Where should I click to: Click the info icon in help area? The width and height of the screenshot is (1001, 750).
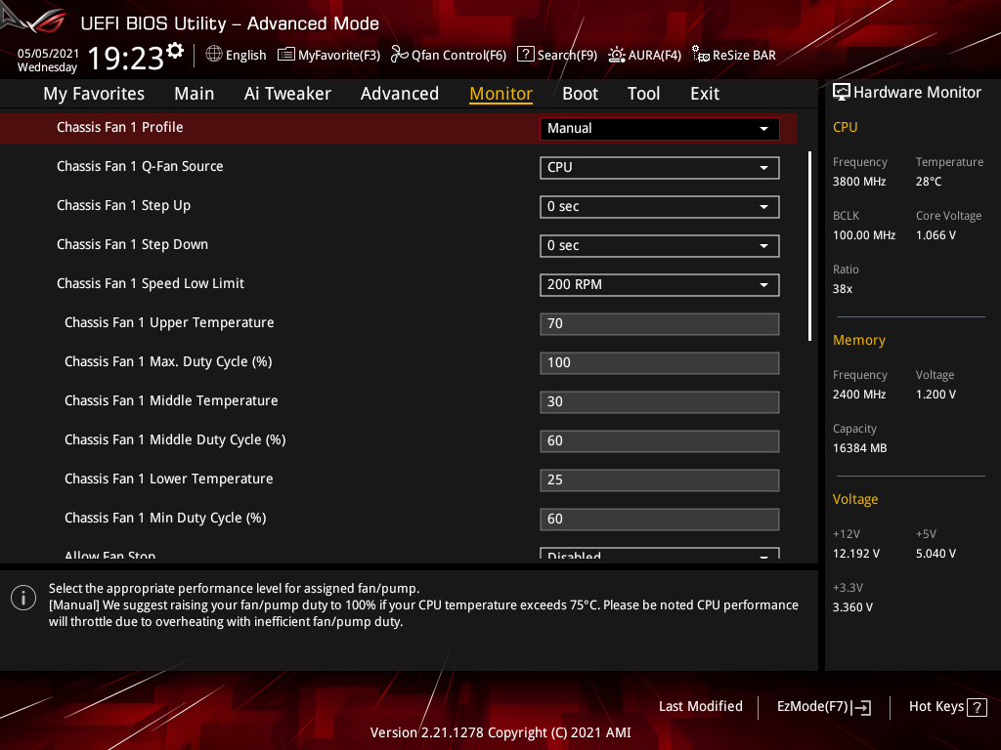(23, 598)
